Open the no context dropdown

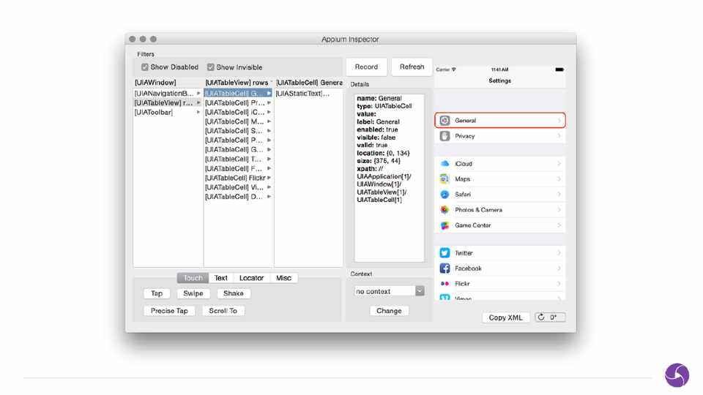(x=389, y=291)
